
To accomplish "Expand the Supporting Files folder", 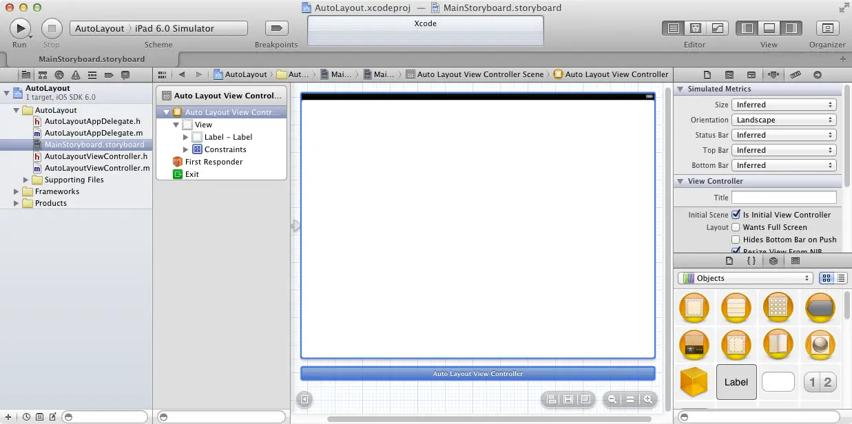I will (27, 180).
